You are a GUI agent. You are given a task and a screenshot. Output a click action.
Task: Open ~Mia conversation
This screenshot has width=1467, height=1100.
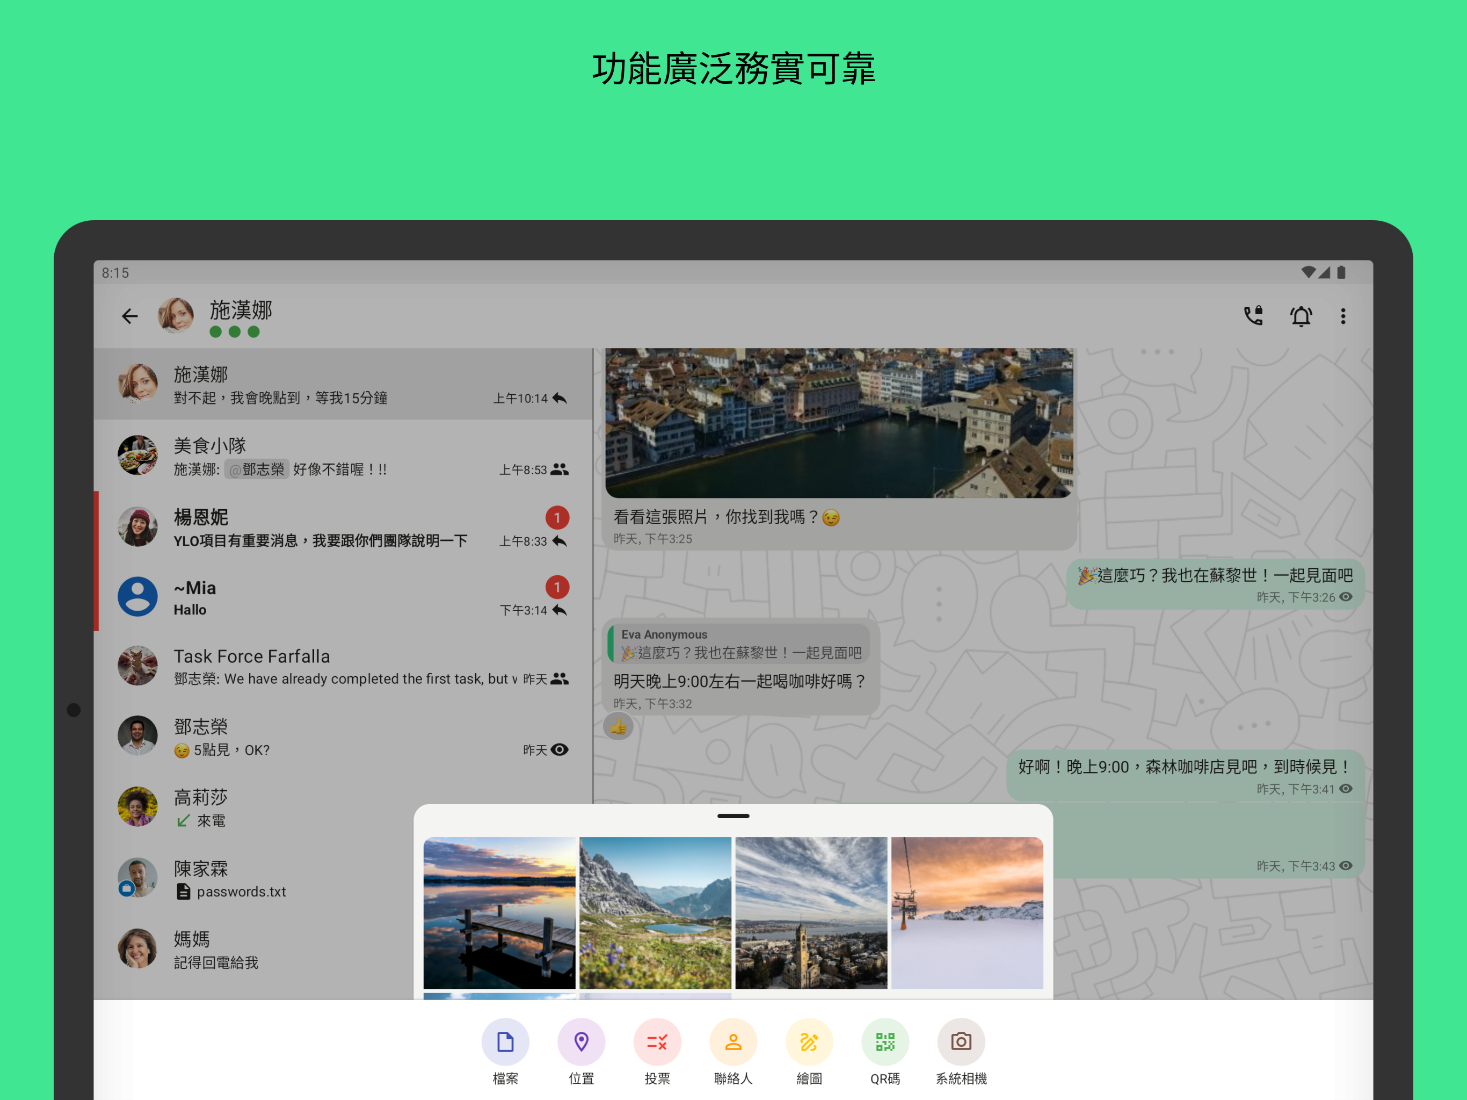tap(343, 596)
